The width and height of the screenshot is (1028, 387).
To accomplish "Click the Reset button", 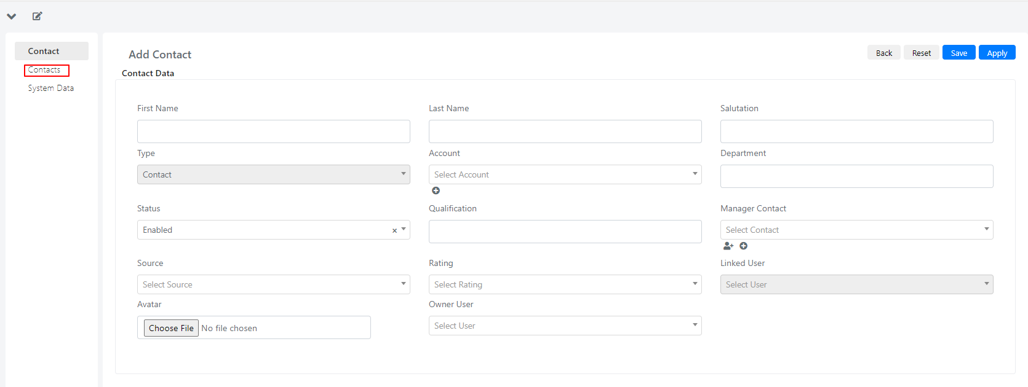I will tap(922, 53).
